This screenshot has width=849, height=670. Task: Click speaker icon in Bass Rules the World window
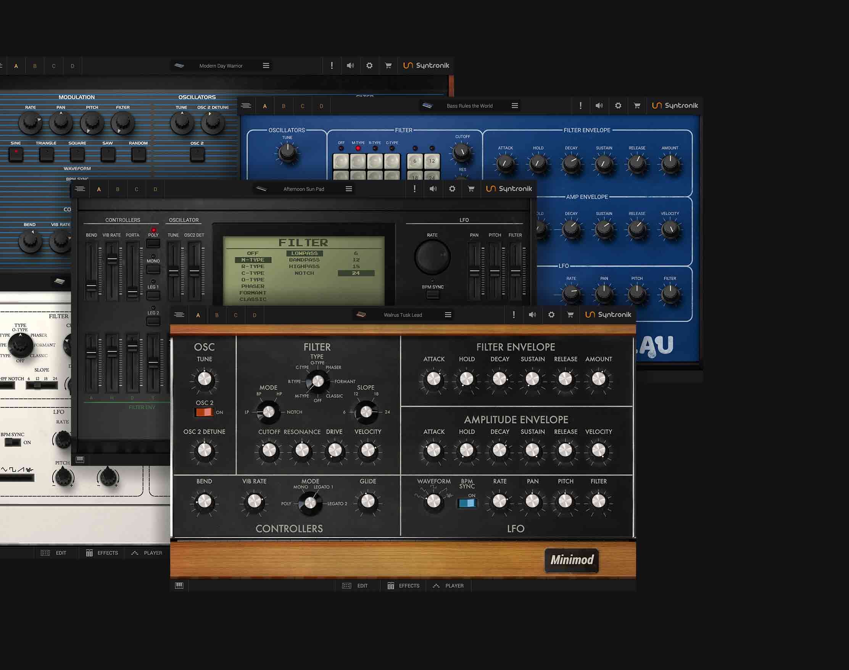tap(599, 106)
